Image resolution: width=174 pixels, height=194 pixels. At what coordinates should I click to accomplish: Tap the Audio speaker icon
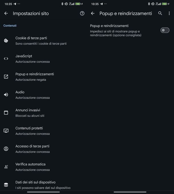6,94
